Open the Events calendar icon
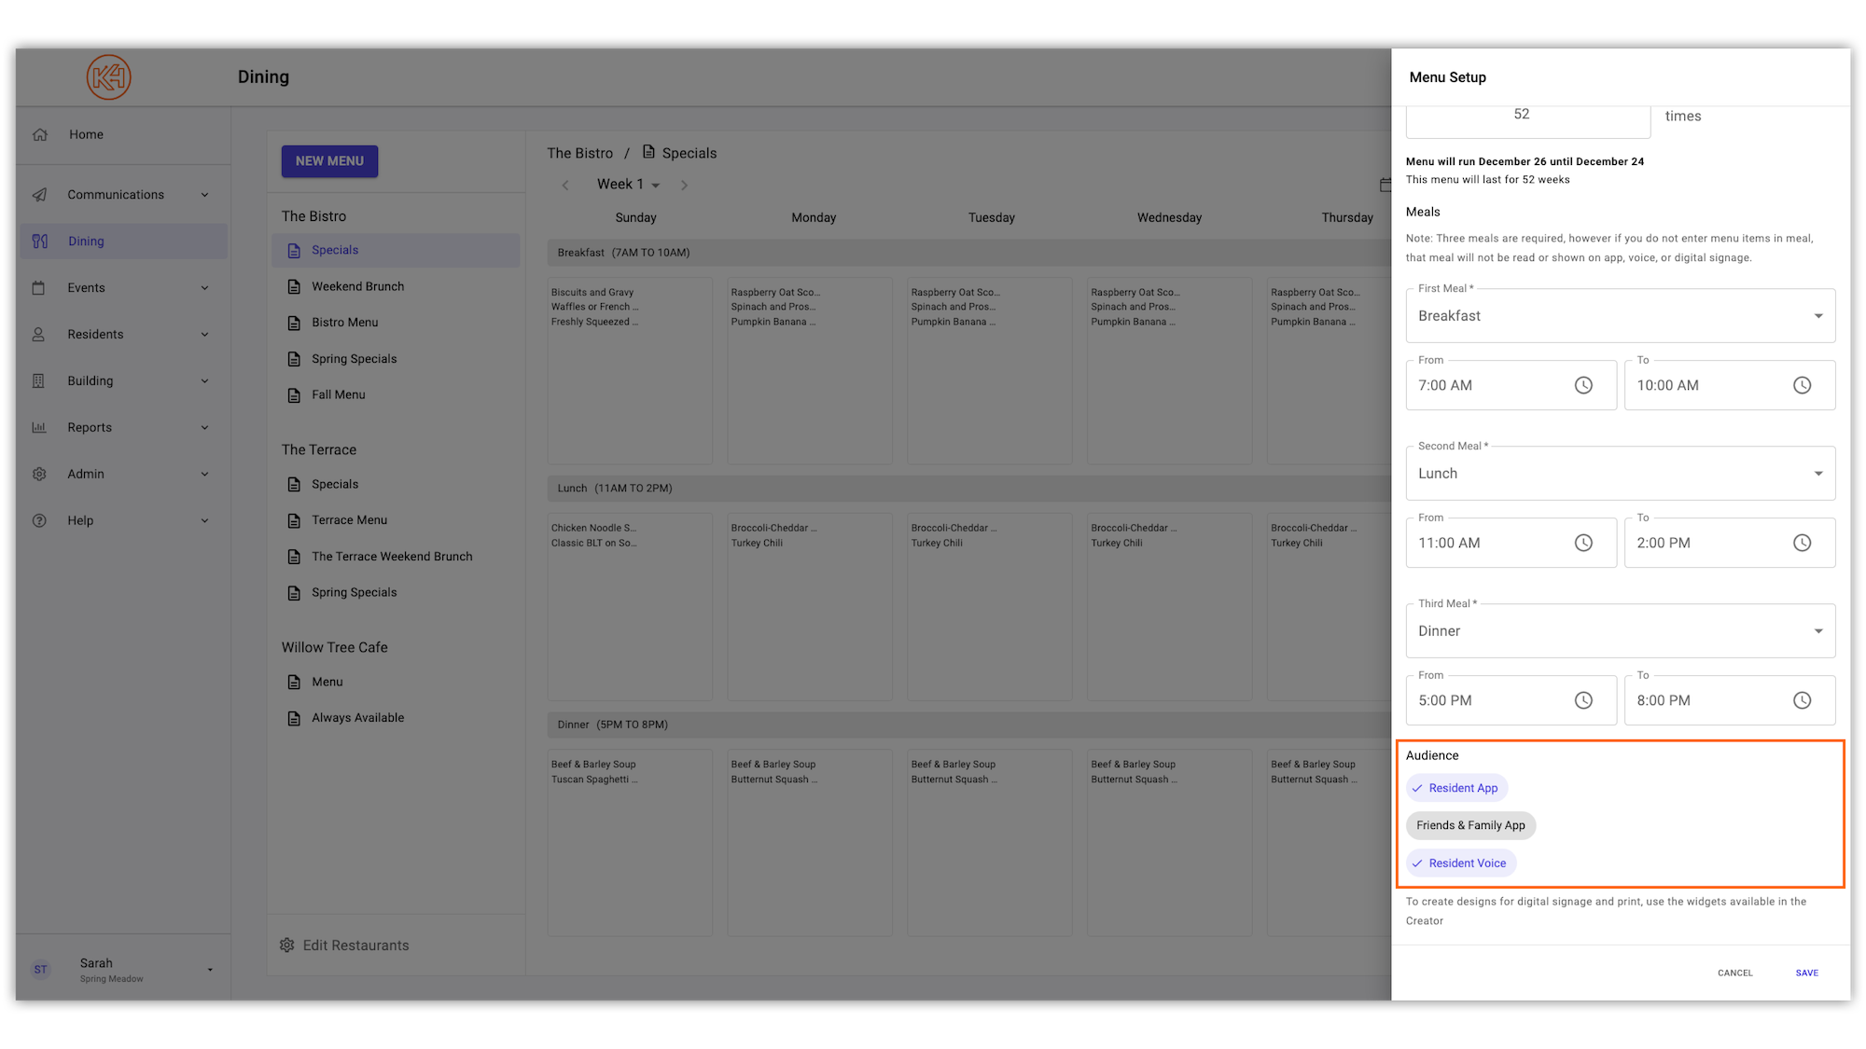1866x1049 pixels. [40, 287]
